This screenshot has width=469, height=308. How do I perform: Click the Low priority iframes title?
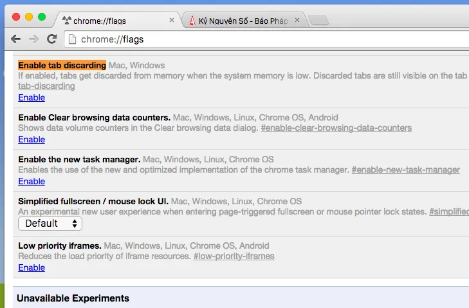[x=60, y=245]
